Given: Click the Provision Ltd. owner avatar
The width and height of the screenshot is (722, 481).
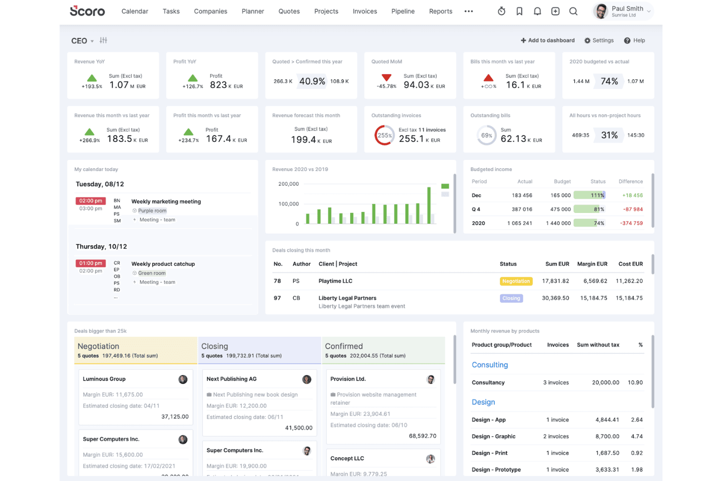Looking at the screenshot, I should coord(431,379).
